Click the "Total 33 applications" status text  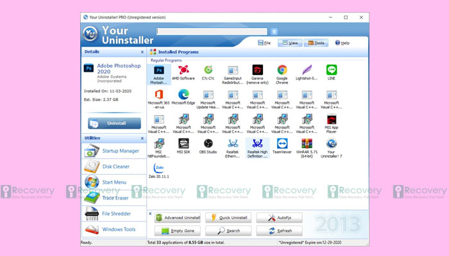pyautogui.click(x=186, y=243)
